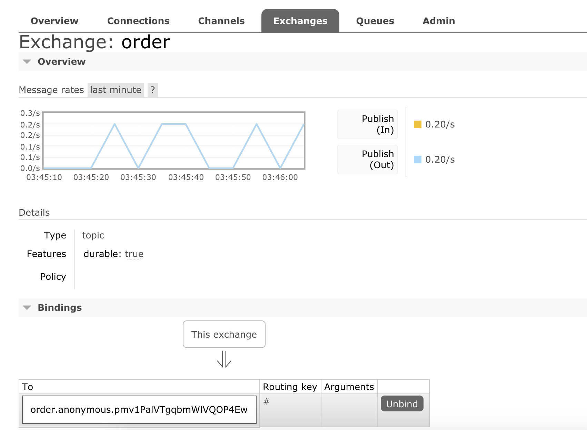
Task: Open the Channels tab
Action: [221, 21]
